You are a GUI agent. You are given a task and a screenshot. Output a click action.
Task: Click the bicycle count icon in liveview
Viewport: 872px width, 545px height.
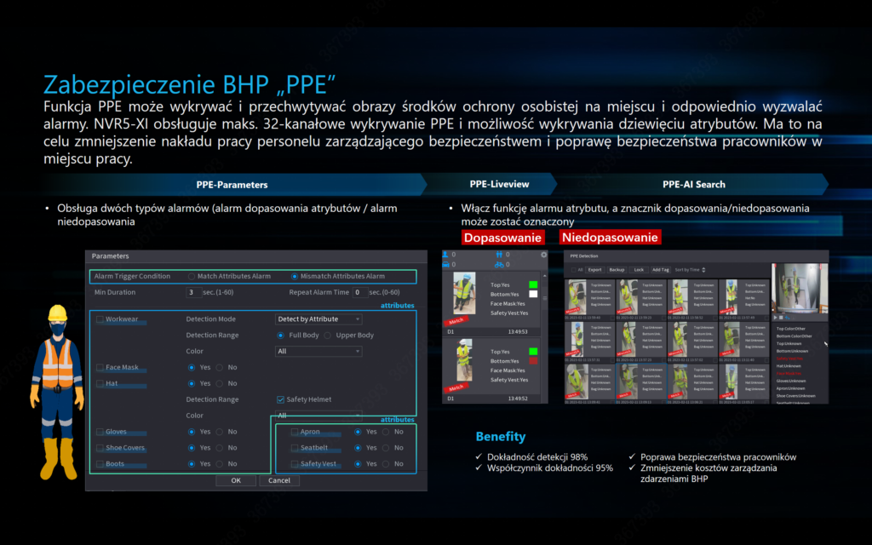click(498, 264)
